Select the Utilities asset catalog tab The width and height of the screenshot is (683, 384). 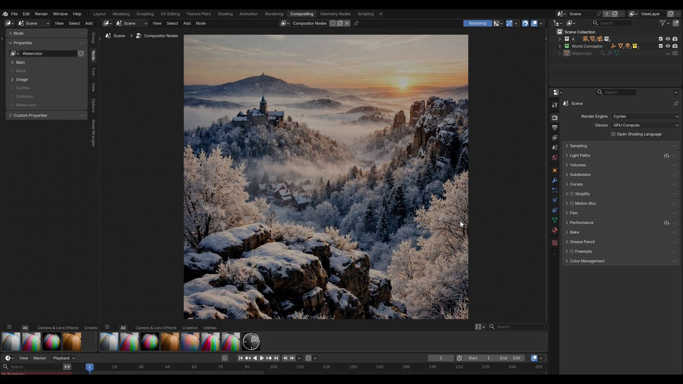pos(210,328)
